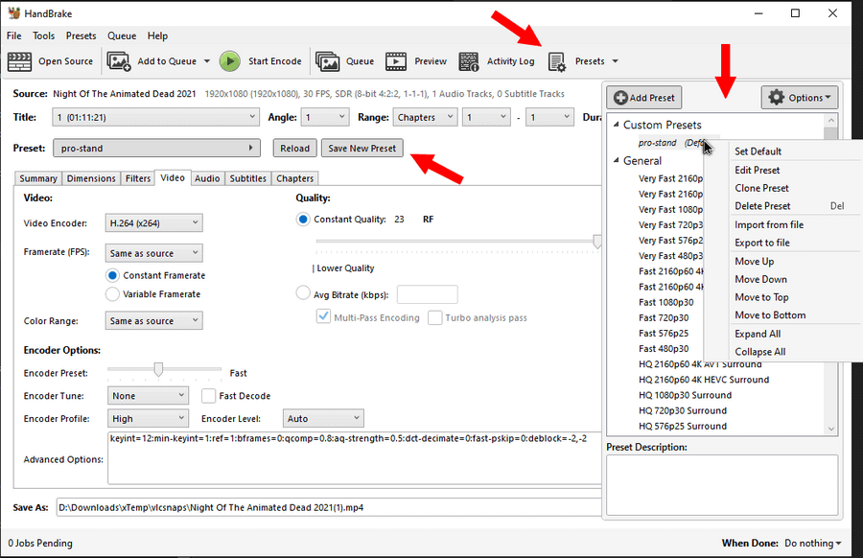
Task: Click the Presets toolbar icon
Action: 557,61
